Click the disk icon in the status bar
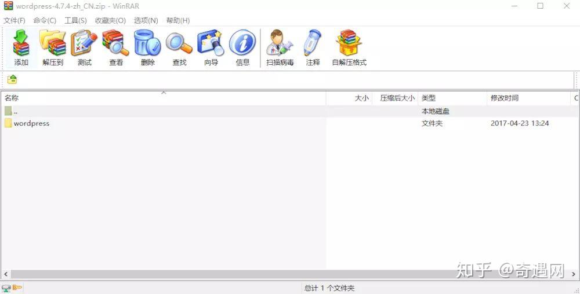The height and width of the screenshot is (294, 580). pos(6,288)
